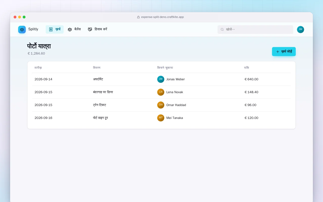This screenshot has height=202, width=323.
Task: Click the तारीख़ column header
Action: (38, 68)
